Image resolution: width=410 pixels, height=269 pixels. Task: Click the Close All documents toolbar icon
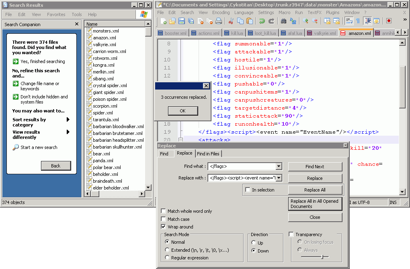pyautogui.click(x=209, y=21)
